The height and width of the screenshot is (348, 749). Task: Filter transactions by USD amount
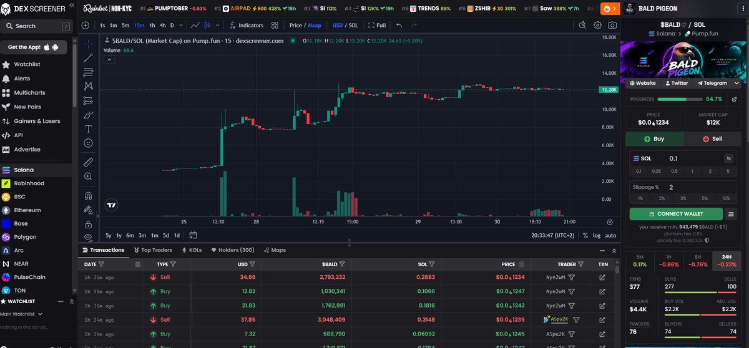coord(252,264)
